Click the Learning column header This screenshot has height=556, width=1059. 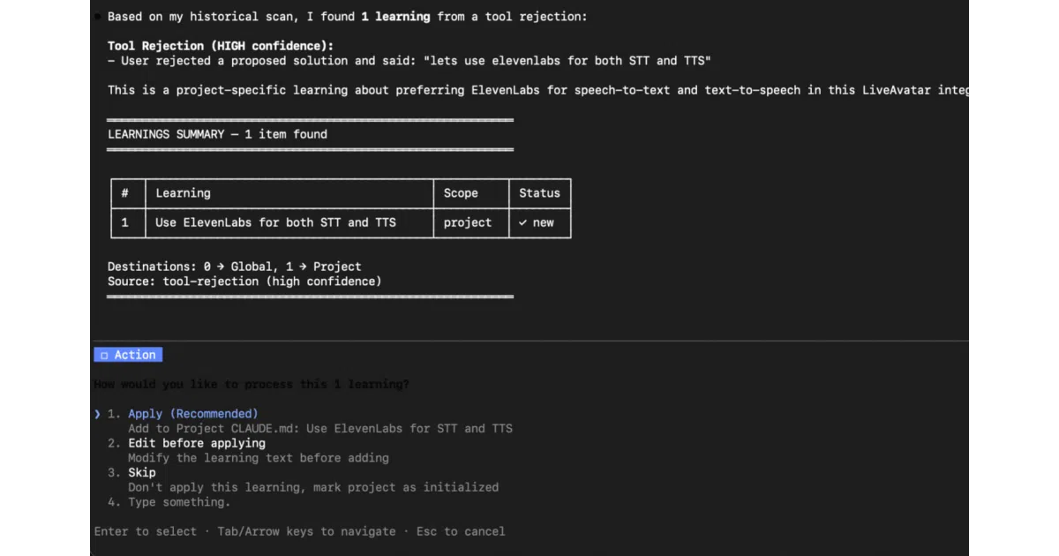click(x=183, y=193)
